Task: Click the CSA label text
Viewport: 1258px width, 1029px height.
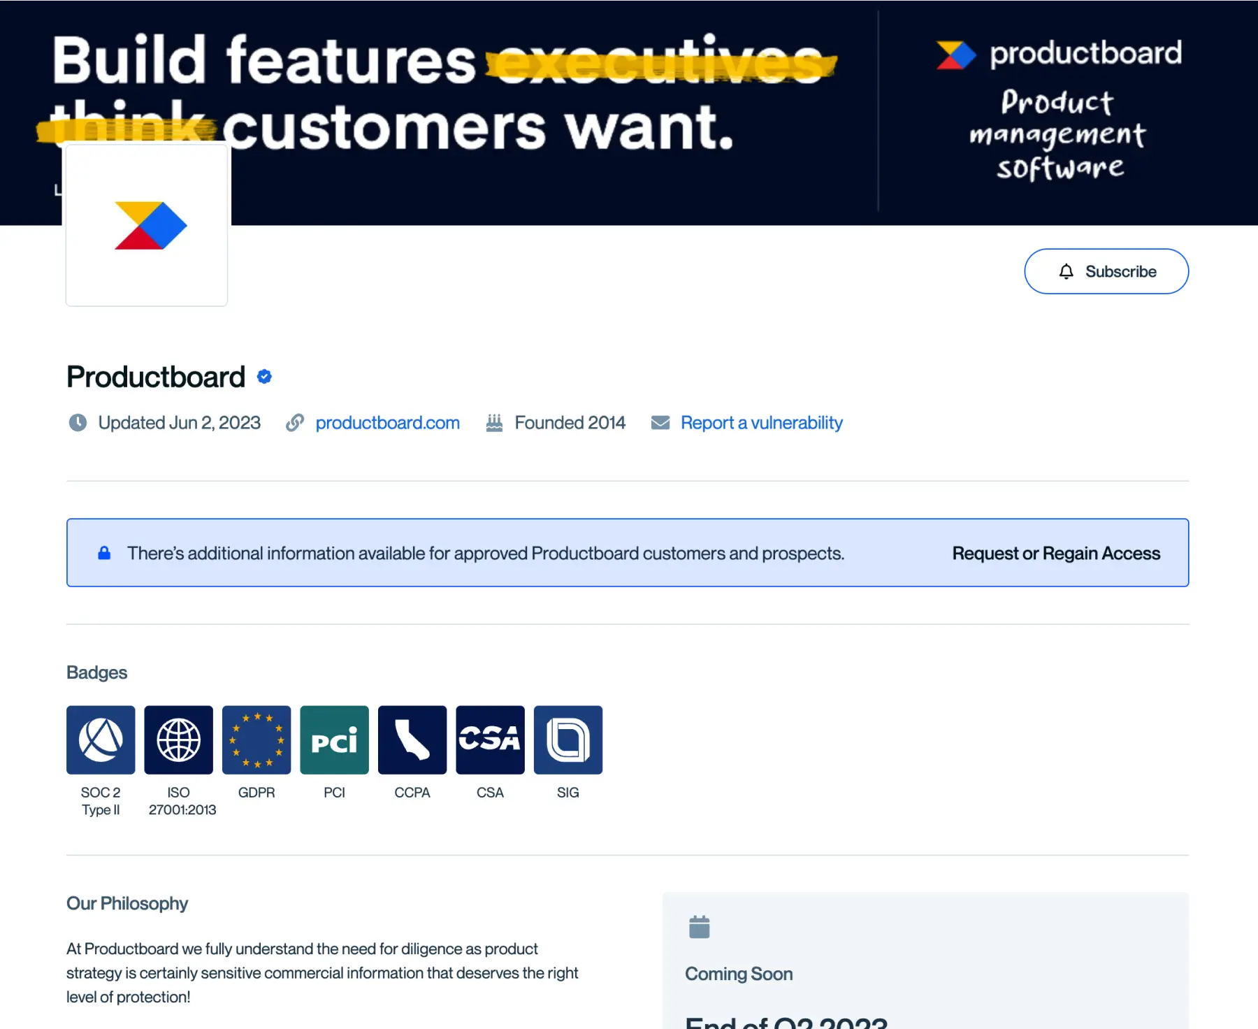Action: click(x=491, y=793)
